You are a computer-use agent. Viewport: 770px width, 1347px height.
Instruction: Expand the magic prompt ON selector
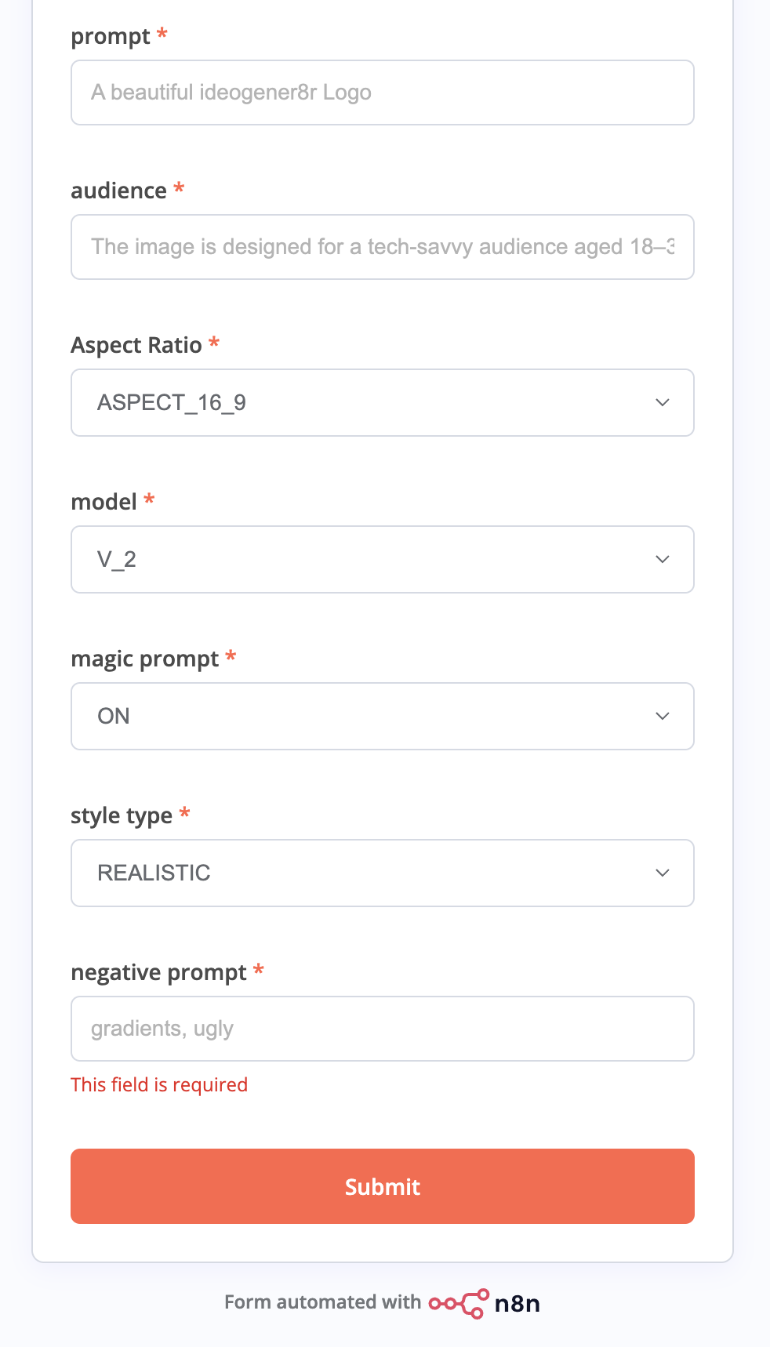[x=383, y=717]
